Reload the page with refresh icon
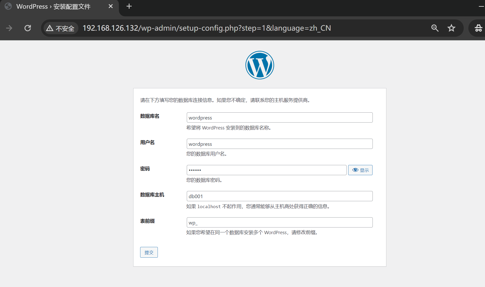 pyautogui.click(x=28, y=28)
